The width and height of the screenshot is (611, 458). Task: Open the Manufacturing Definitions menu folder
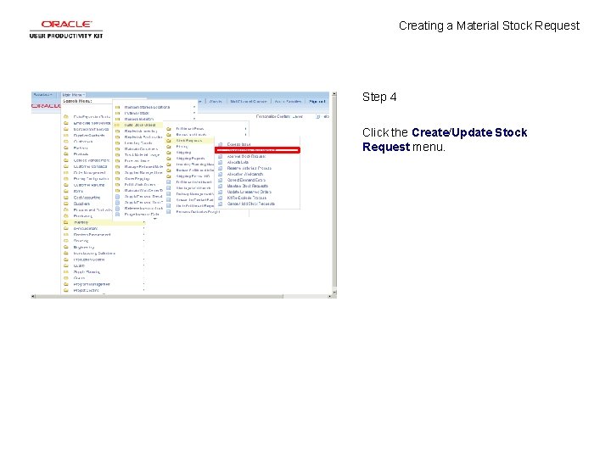pos(94,253)
